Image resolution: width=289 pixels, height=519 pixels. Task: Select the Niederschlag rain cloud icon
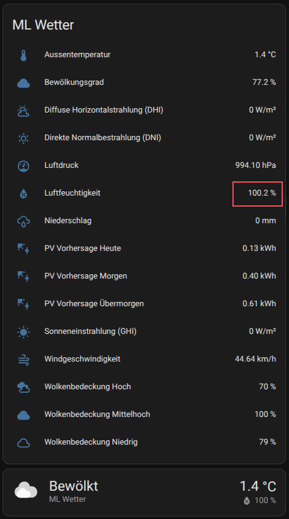coord(23,221)
